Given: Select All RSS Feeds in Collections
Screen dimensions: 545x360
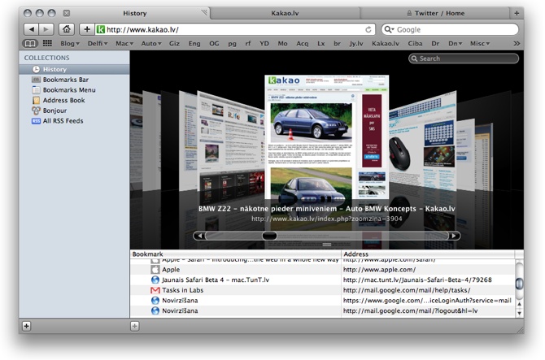Looking at the screenshot, I should click(x=74, y=121).
